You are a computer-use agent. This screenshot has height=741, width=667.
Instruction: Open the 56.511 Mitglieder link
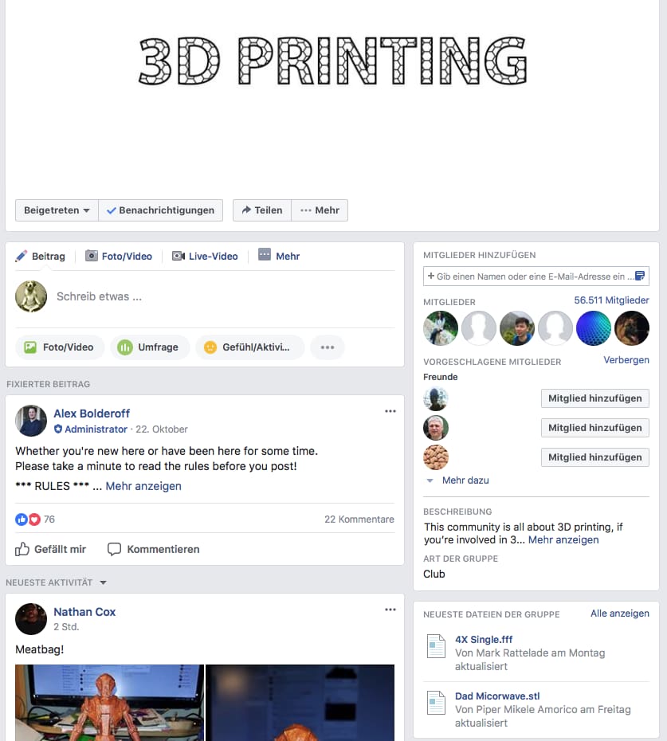[x=612, y=300]
